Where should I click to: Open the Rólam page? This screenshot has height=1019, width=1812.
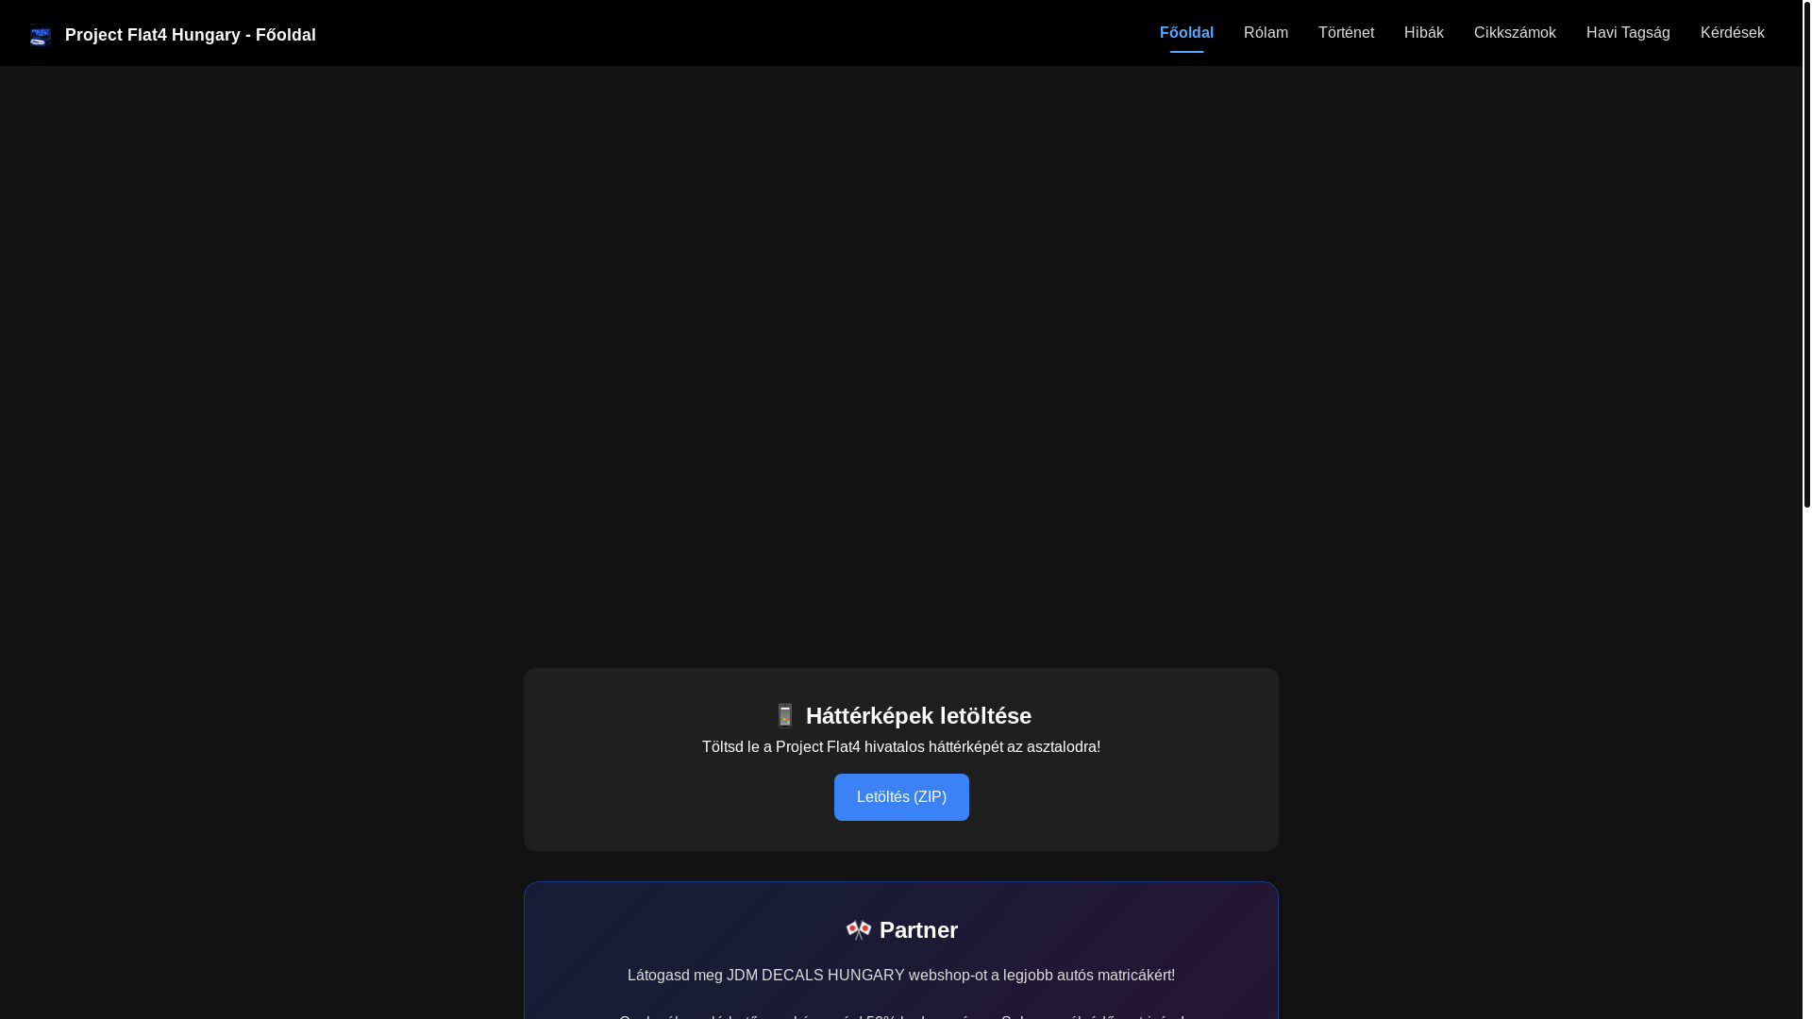[x=1266, y=33]
